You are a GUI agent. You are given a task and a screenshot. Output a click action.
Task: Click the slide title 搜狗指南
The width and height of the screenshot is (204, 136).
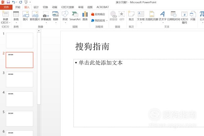pos(92,46)
